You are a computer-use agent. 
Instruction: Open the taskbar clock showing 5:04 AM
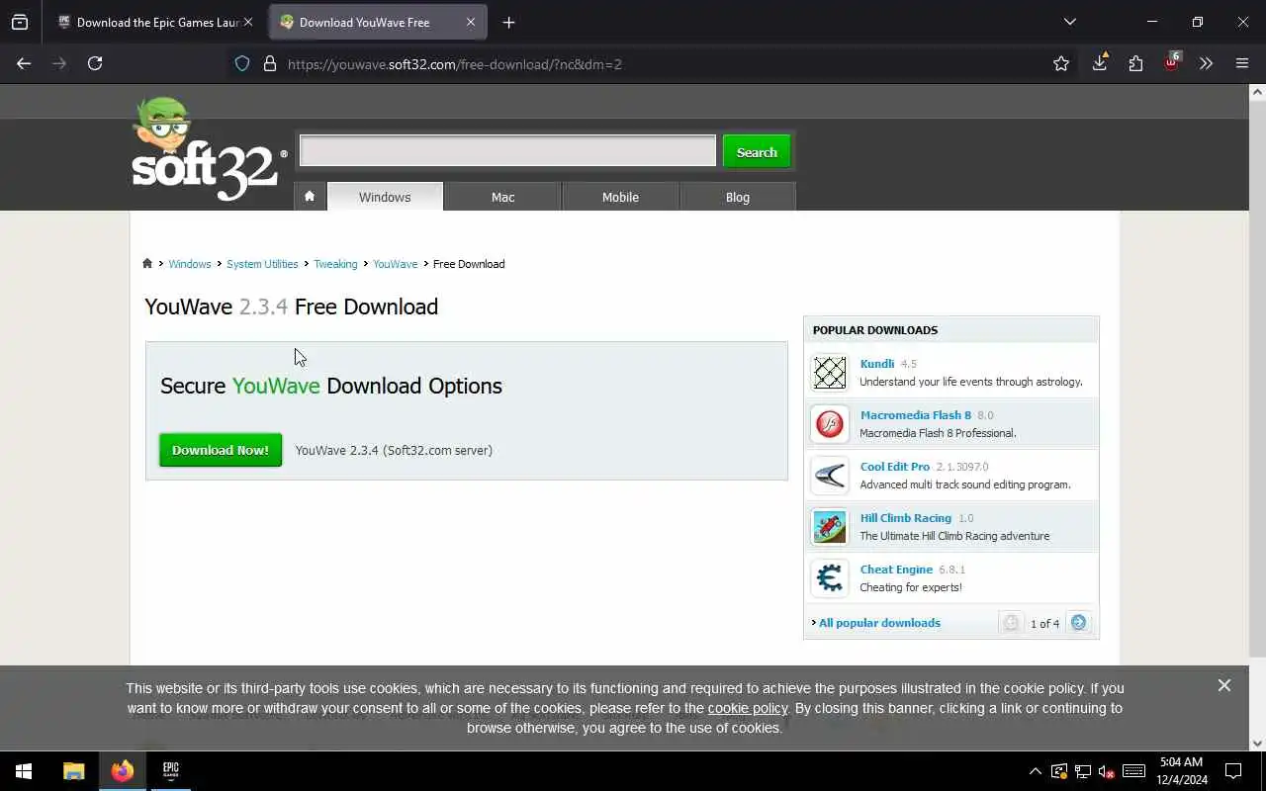coord(1182,771)
